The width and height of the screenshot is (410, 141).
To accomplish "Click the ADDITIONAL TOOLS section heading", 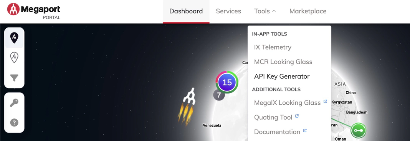I will click(276, 89).
